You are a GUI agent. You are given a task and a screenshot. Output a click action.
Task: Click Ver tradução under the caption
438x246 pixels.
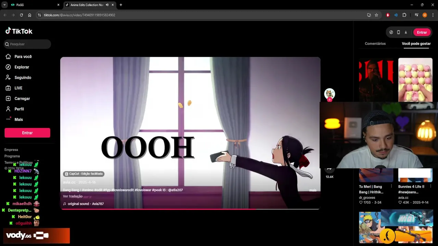tap(73, 196)
